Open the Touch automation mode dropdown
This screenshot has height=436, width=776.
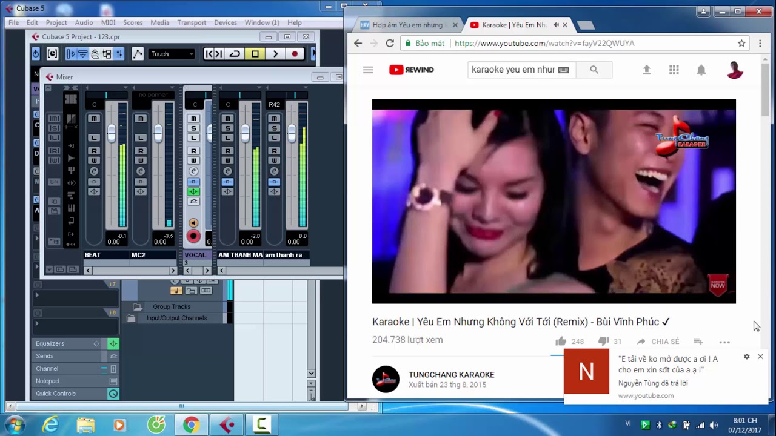pyautogui.click(x=172, y=54)
